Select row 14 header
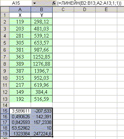Screen dimensions: 124x139 pos(5,105)
